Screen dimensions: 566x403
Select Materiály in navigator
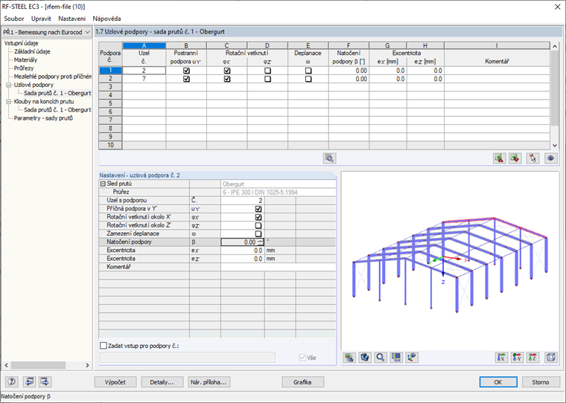(x=25, y=59)
